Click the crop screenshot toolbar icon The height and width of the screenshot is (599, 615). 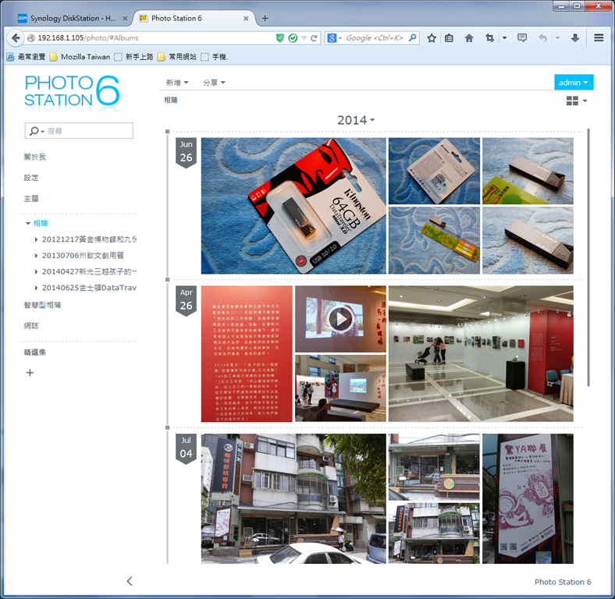coord(489,38)
